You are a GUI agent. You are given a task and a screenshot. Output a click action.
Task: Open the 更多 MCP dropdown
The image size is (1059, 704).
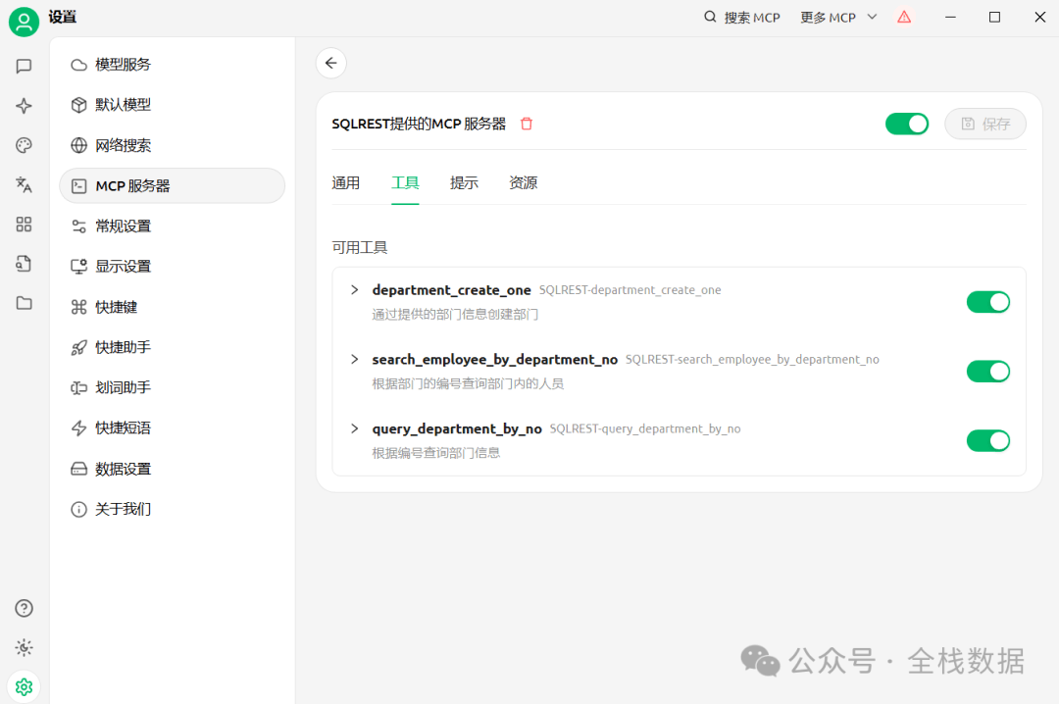point(838,18)
